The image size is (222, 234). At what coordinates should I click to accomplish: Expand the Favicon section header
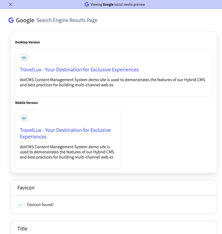tap(114, 188)
